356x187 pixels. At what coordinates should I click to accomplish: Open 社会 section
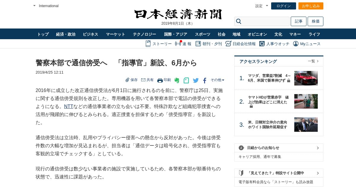(222, 34)
